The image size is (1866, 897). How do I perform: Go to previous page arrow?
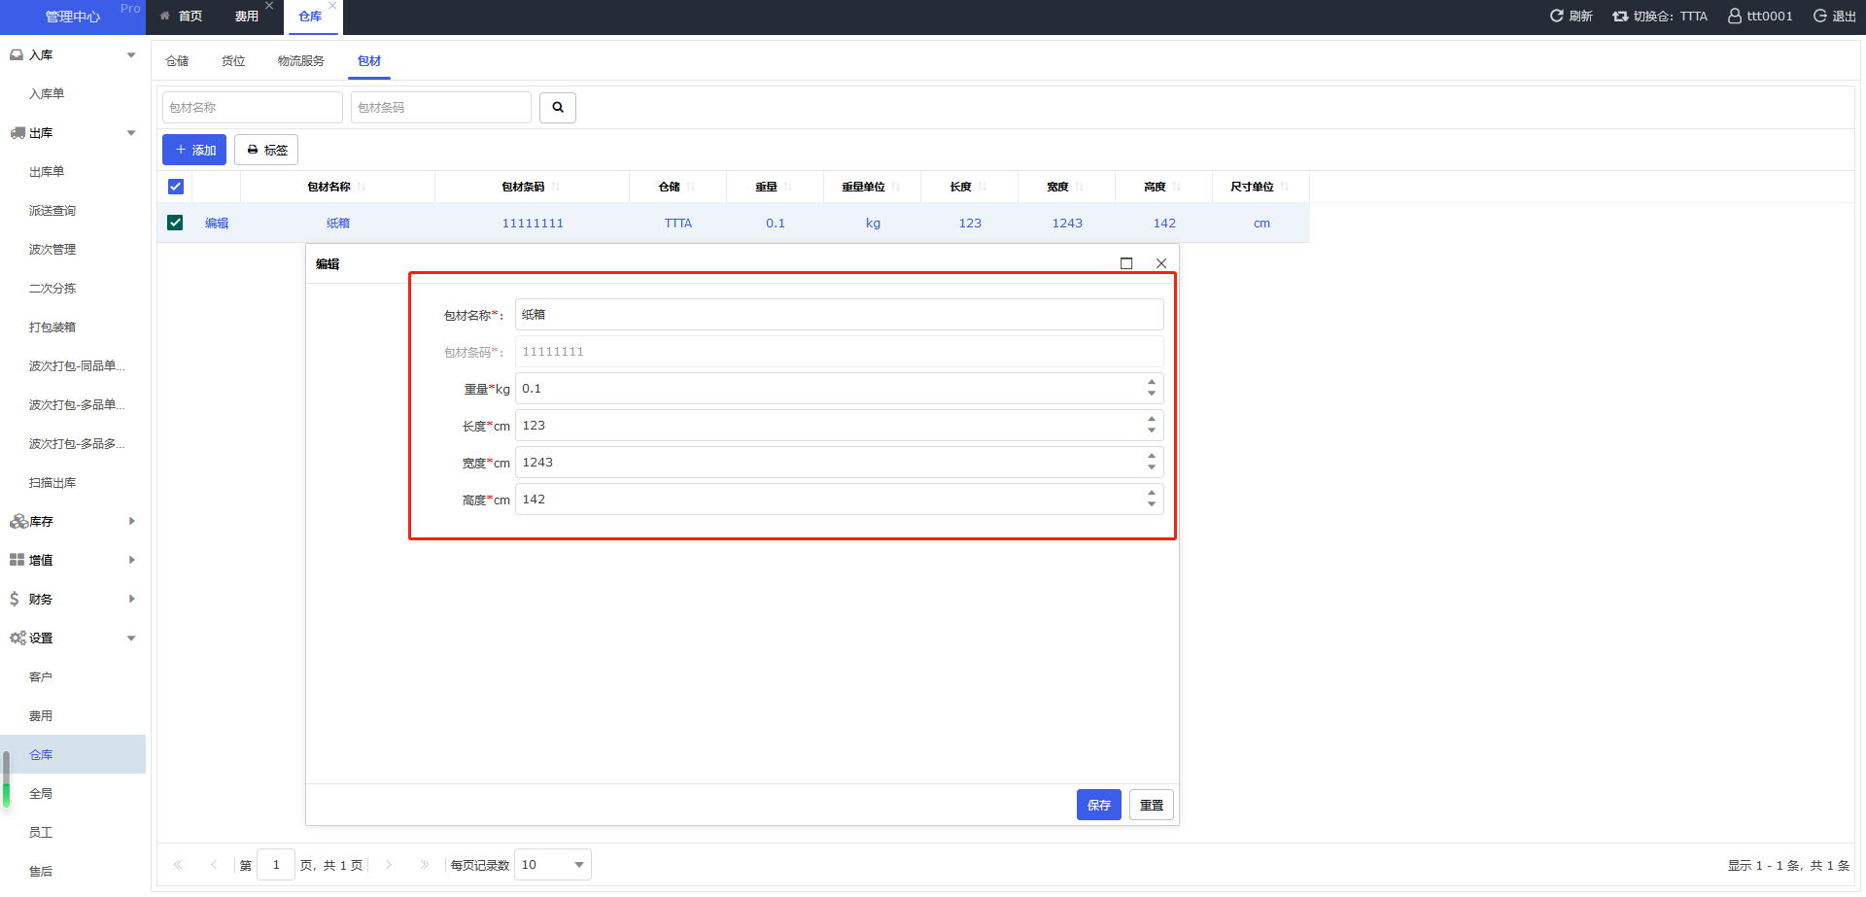point(214,865)
